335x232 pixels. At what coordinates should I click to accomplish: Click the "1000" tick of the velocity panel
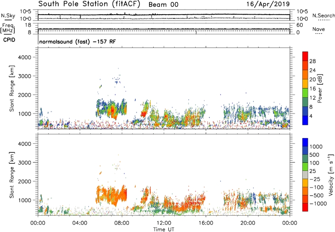(24, 200)
